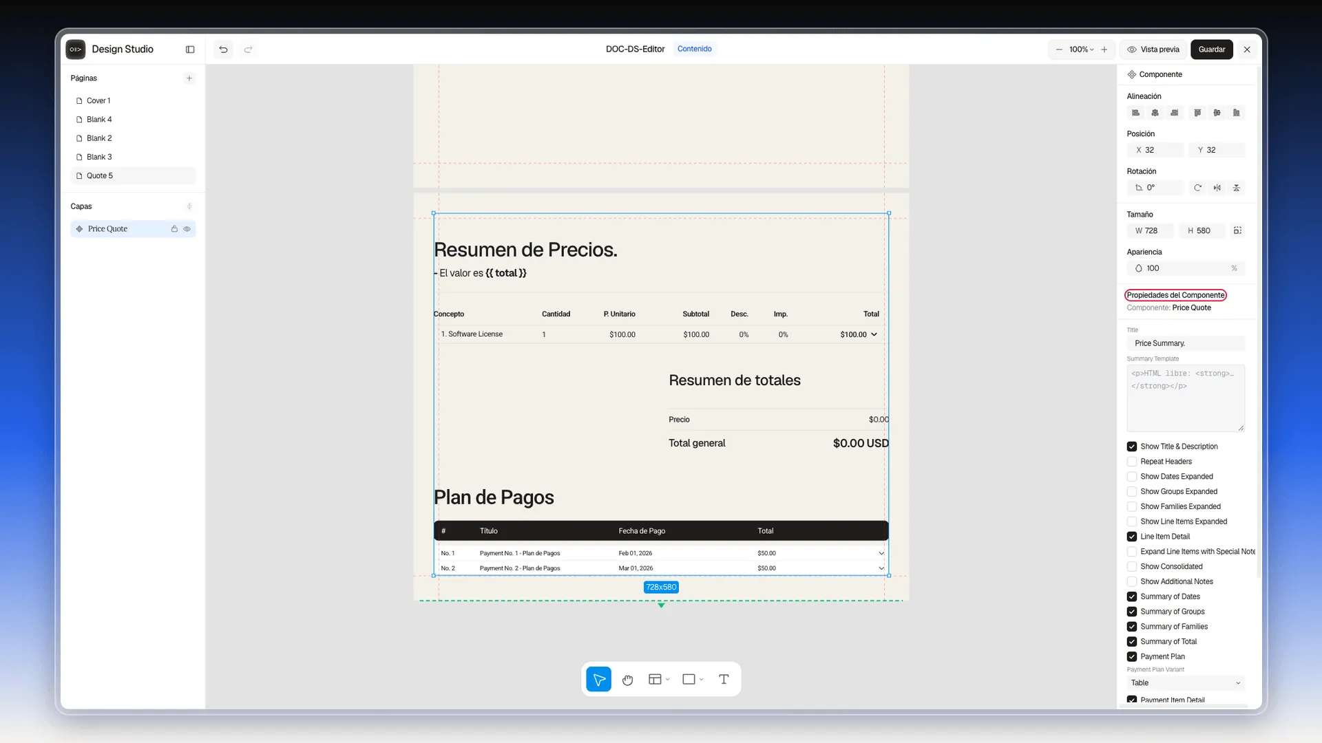The height and width of the screenshot is (743, 1322).
Task: Select the pointer selection tool
Action: [x=599, y=680]
